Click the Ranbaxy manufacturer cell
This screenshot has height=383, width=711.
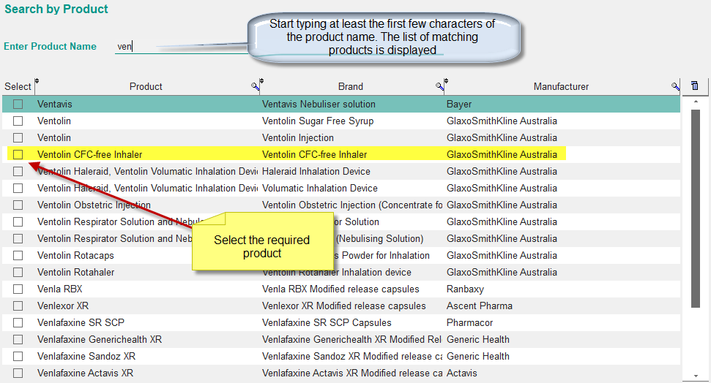click(465, 289)
